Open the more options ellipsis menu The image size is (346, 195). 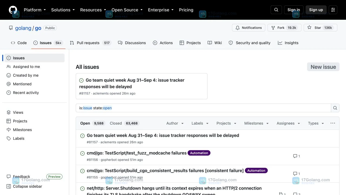click(333, 123)
